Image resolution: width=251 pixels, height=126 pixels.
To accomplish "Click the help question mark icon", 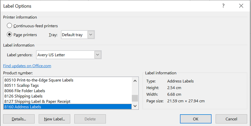I will point(223,6).
